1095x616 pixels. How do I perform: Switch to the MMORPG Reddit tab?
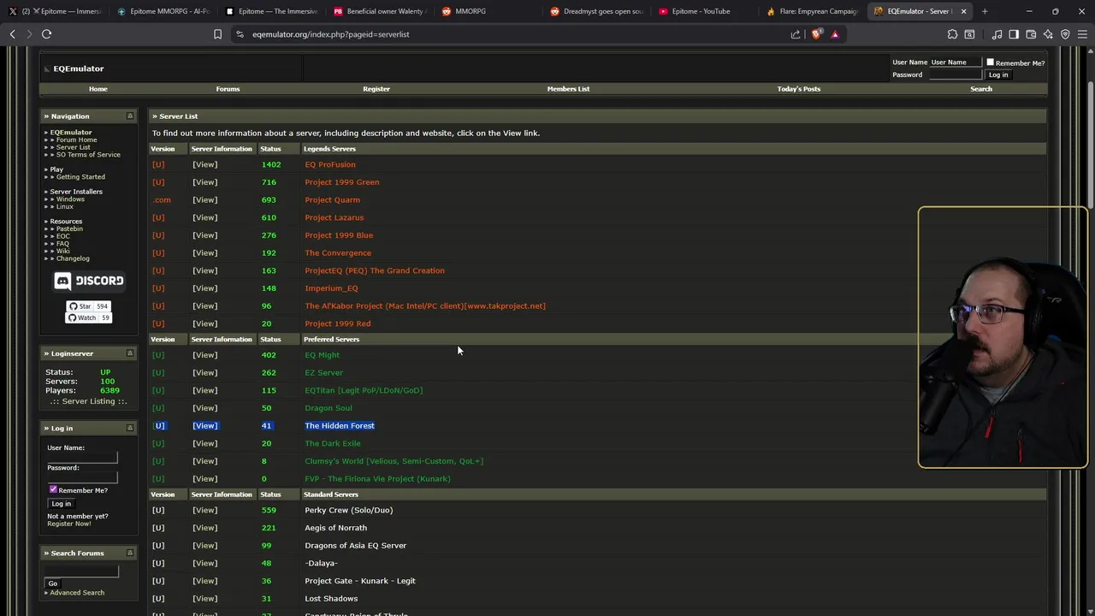pyautogui.click(x=487, y=11)
